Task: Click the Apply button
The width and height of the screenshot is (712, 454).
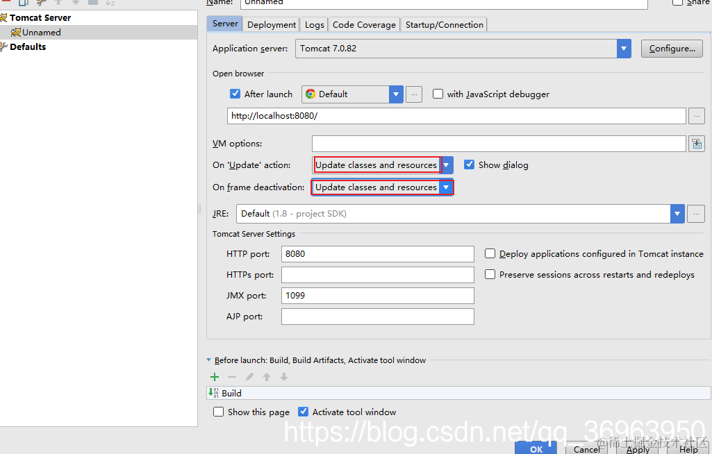Action: pyautogui.click(x=638, y=448)
